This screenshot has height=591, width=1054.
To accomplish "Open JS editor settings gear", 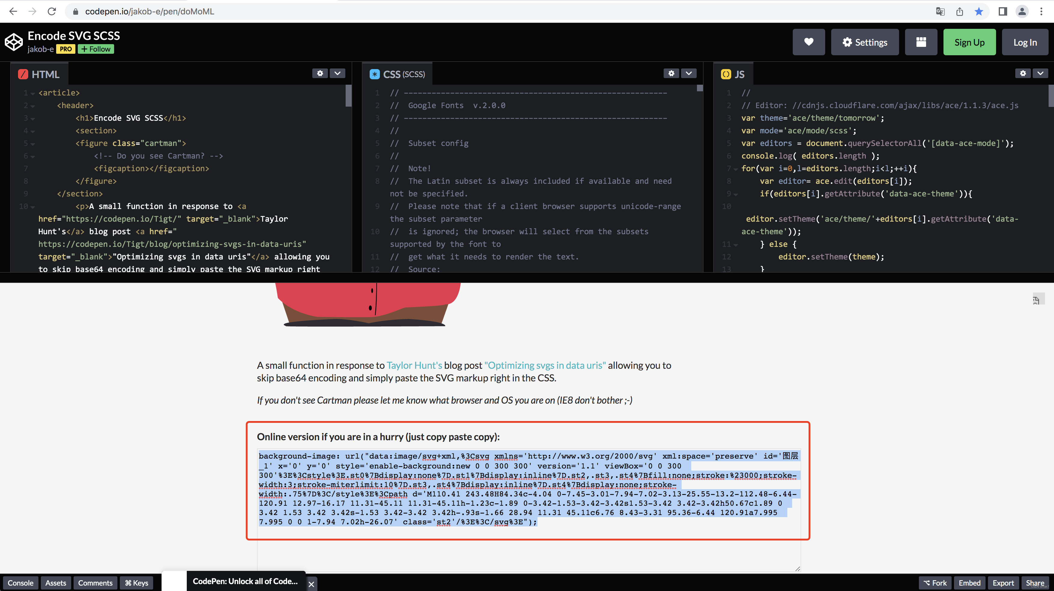I will (x=1023, y=73).
